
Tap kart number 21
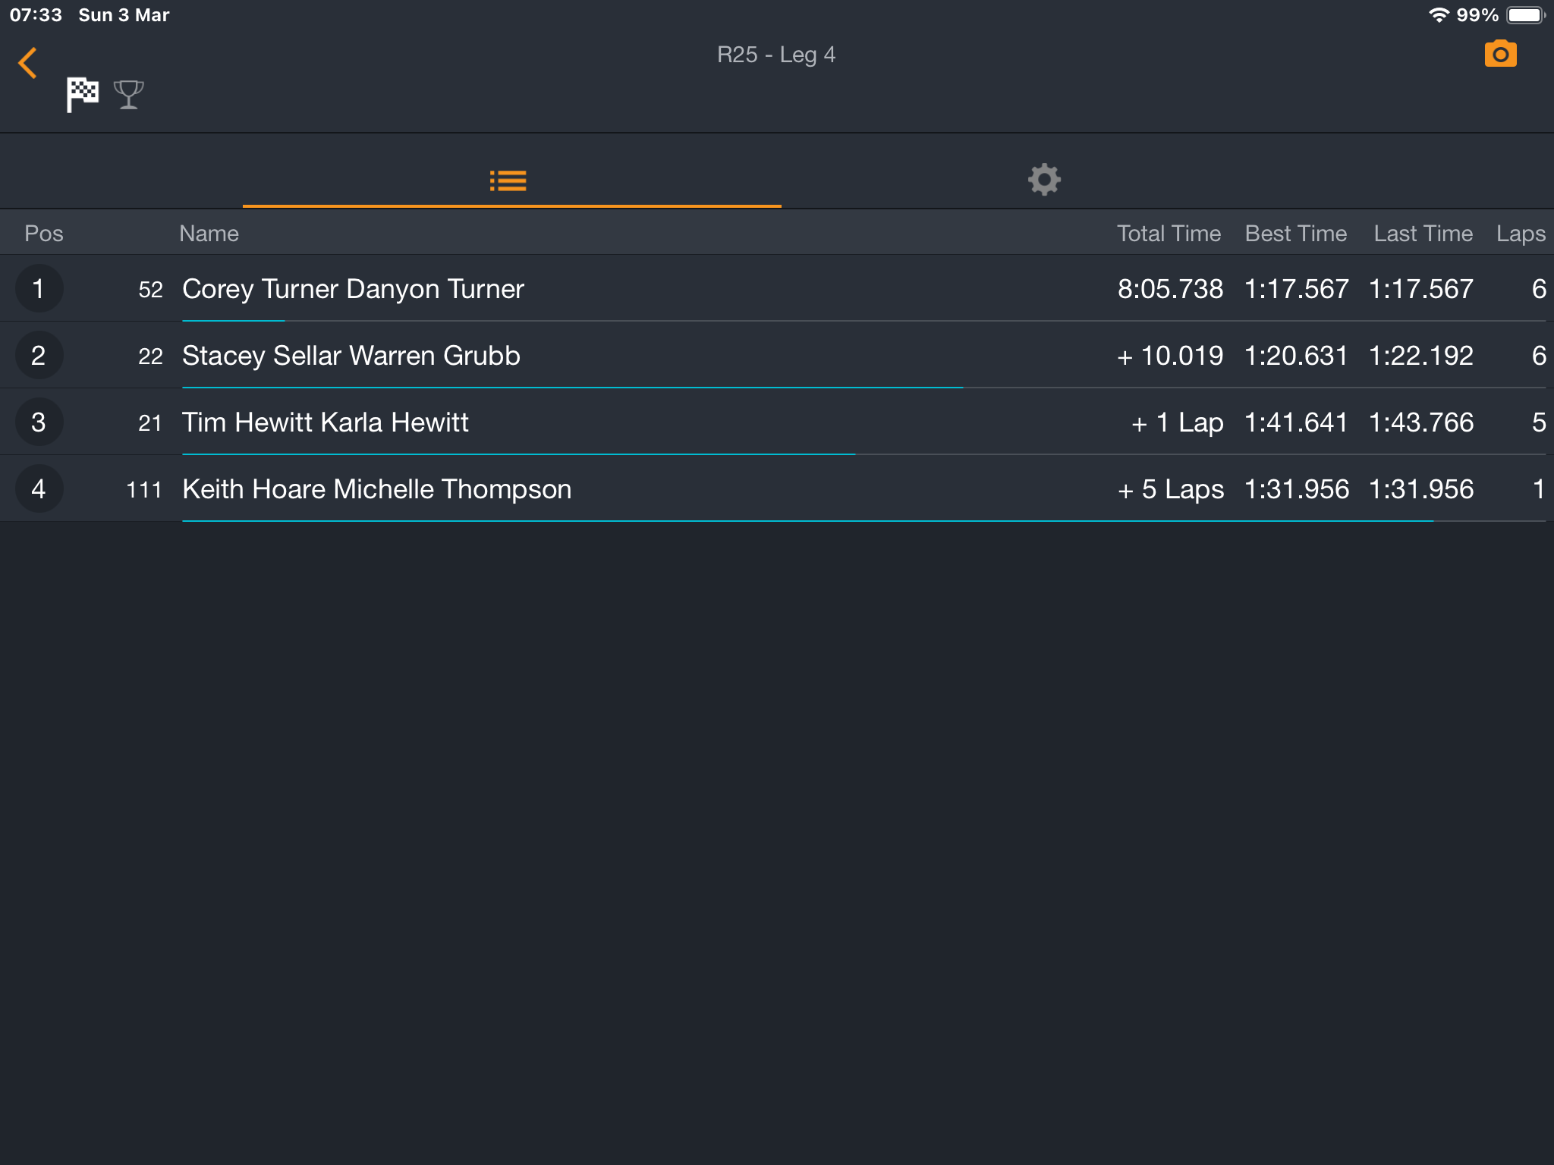[x=150, y=422]
